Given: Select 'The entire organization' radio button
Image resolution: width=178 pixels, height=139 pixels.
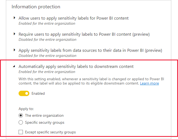Looking at the screenshot, I should [21, 116].
